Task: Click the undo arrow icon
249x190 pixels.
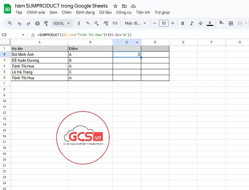Action: (19, 23)
